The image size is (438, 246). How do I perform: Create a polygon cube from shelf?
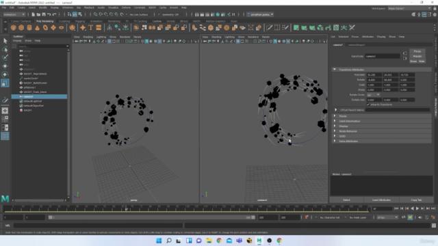(21, 27)
